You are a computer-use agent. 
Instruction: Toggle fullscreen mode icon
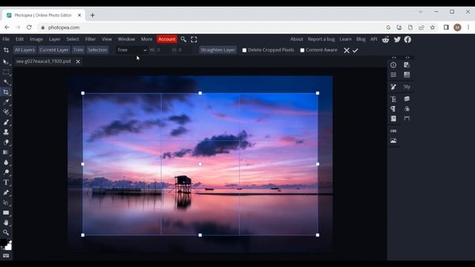point(194,39)
